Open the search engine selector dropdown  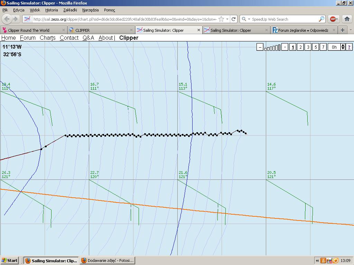245,19
